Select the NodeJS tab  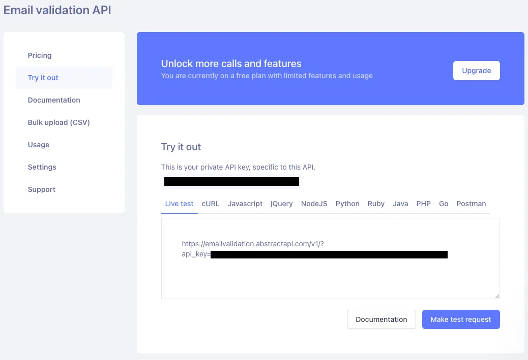pyautogui.click(x=314, y=204)
